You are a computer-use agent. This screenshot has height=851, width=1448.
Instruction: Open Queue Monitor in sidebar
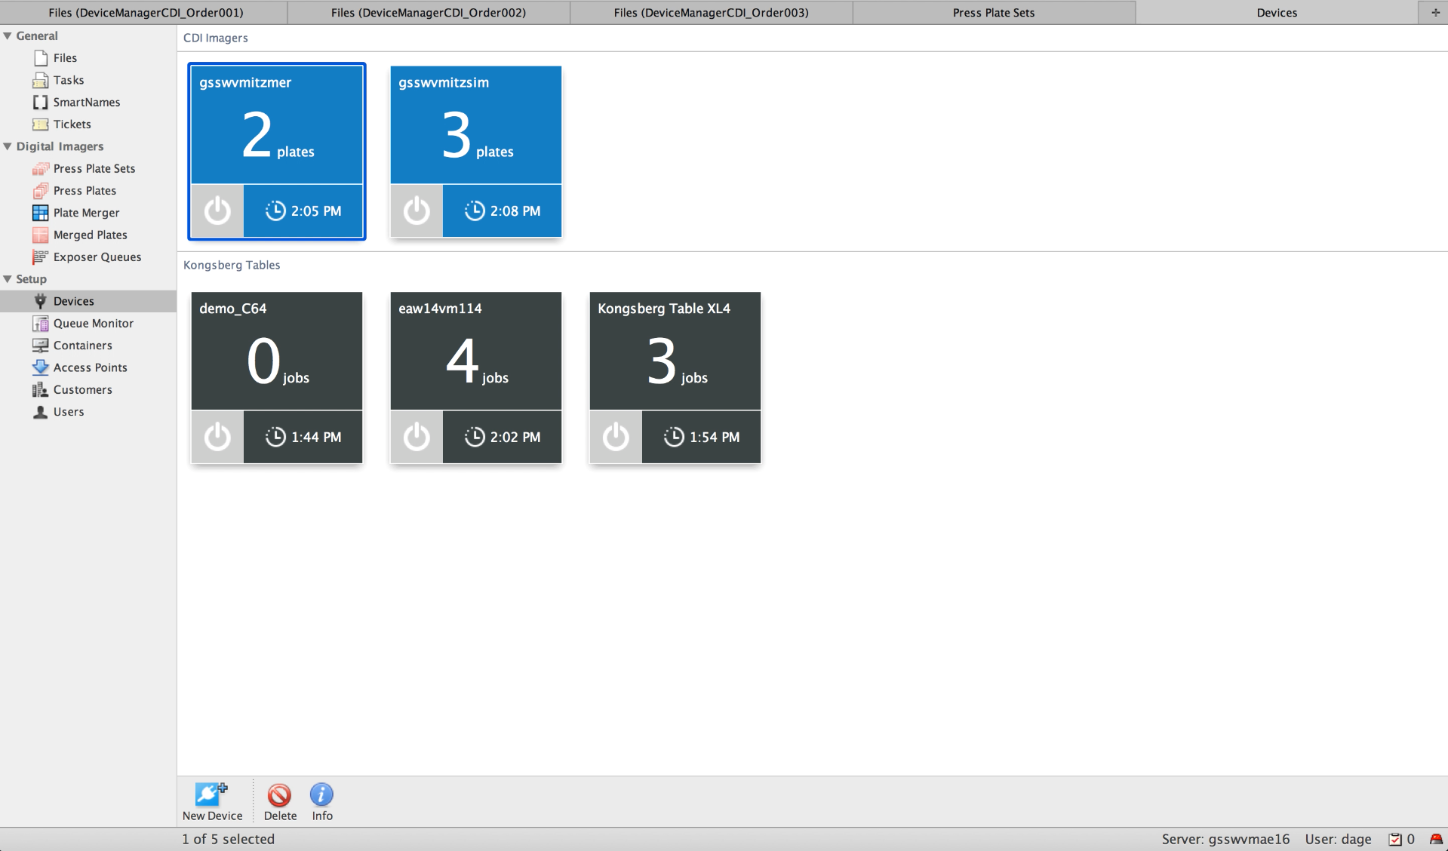pyautogui.click(x=93, y=324)
